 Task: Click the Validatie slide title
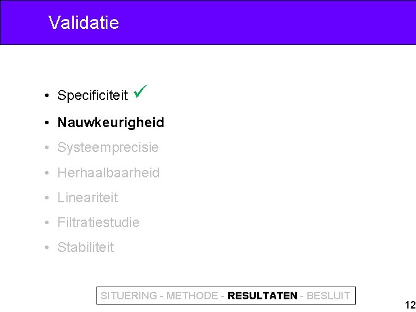pos(84,23)
